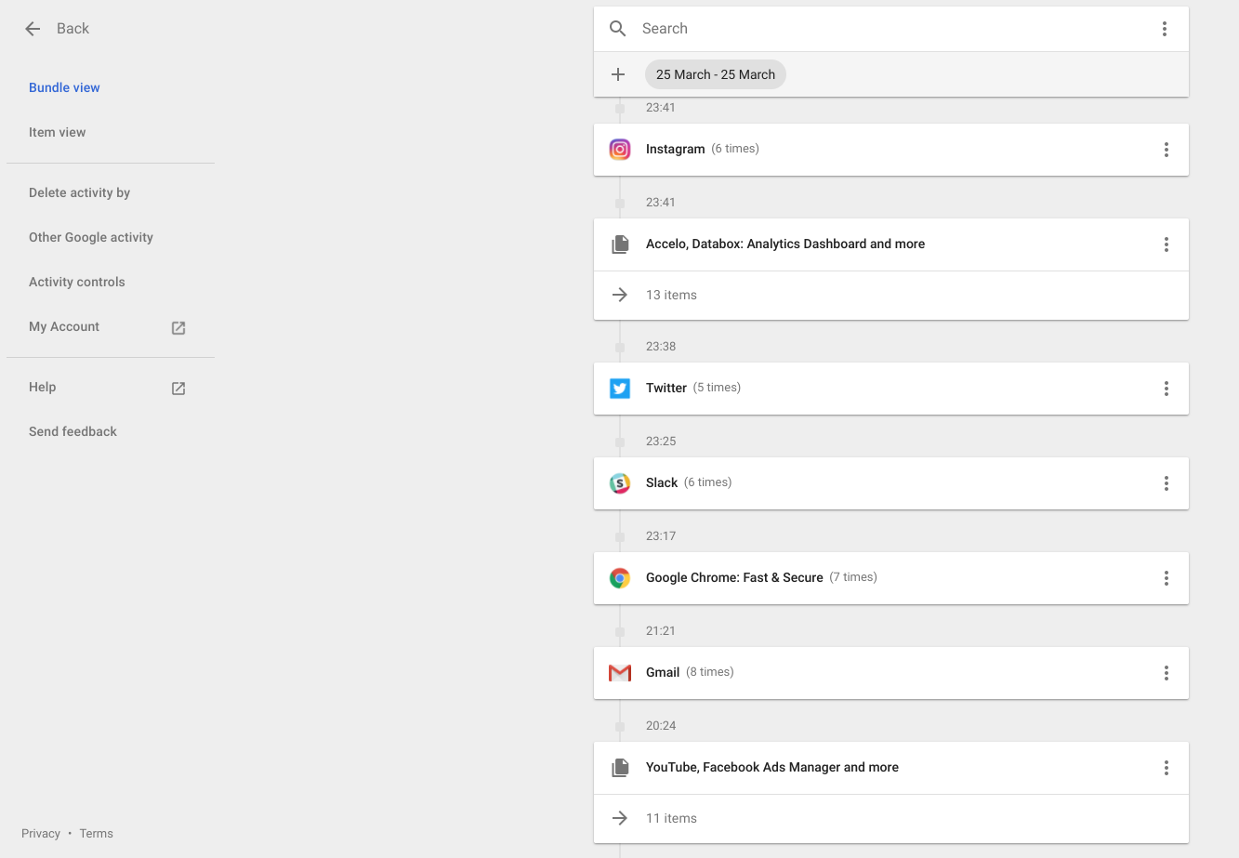Click the Google Chrome icon
Image resolution: width=1239 pixels, height=858 pixels.
click(x=620, y=578)
